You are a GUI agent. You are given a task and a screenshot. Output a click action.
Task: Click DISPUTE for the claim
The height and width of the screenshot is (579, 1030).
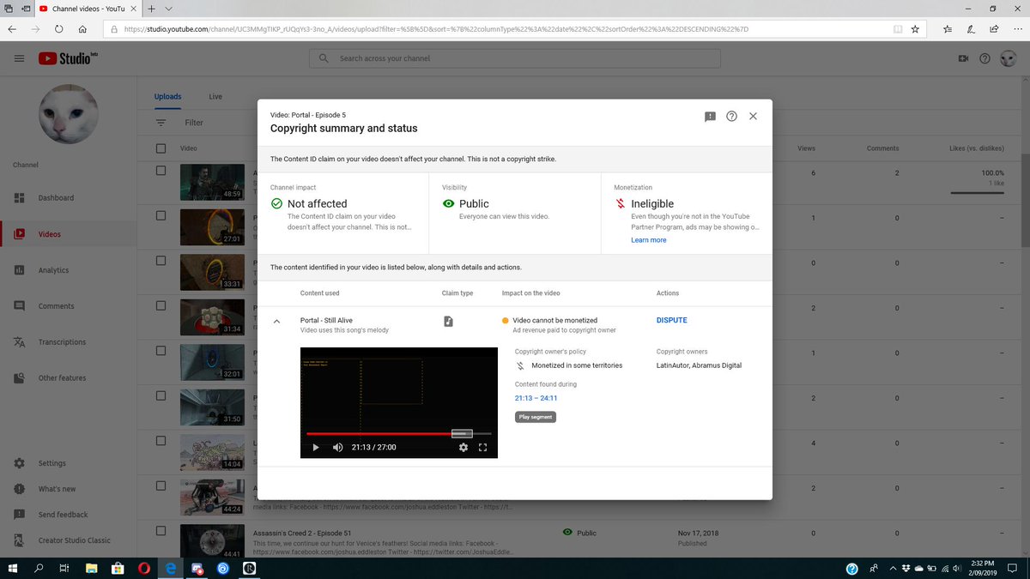672,321
